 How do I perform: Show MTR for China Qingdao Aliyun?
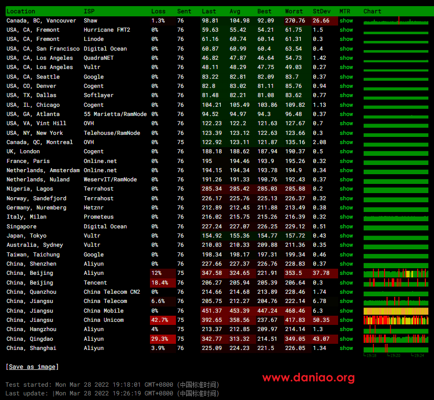pos(346,339)
